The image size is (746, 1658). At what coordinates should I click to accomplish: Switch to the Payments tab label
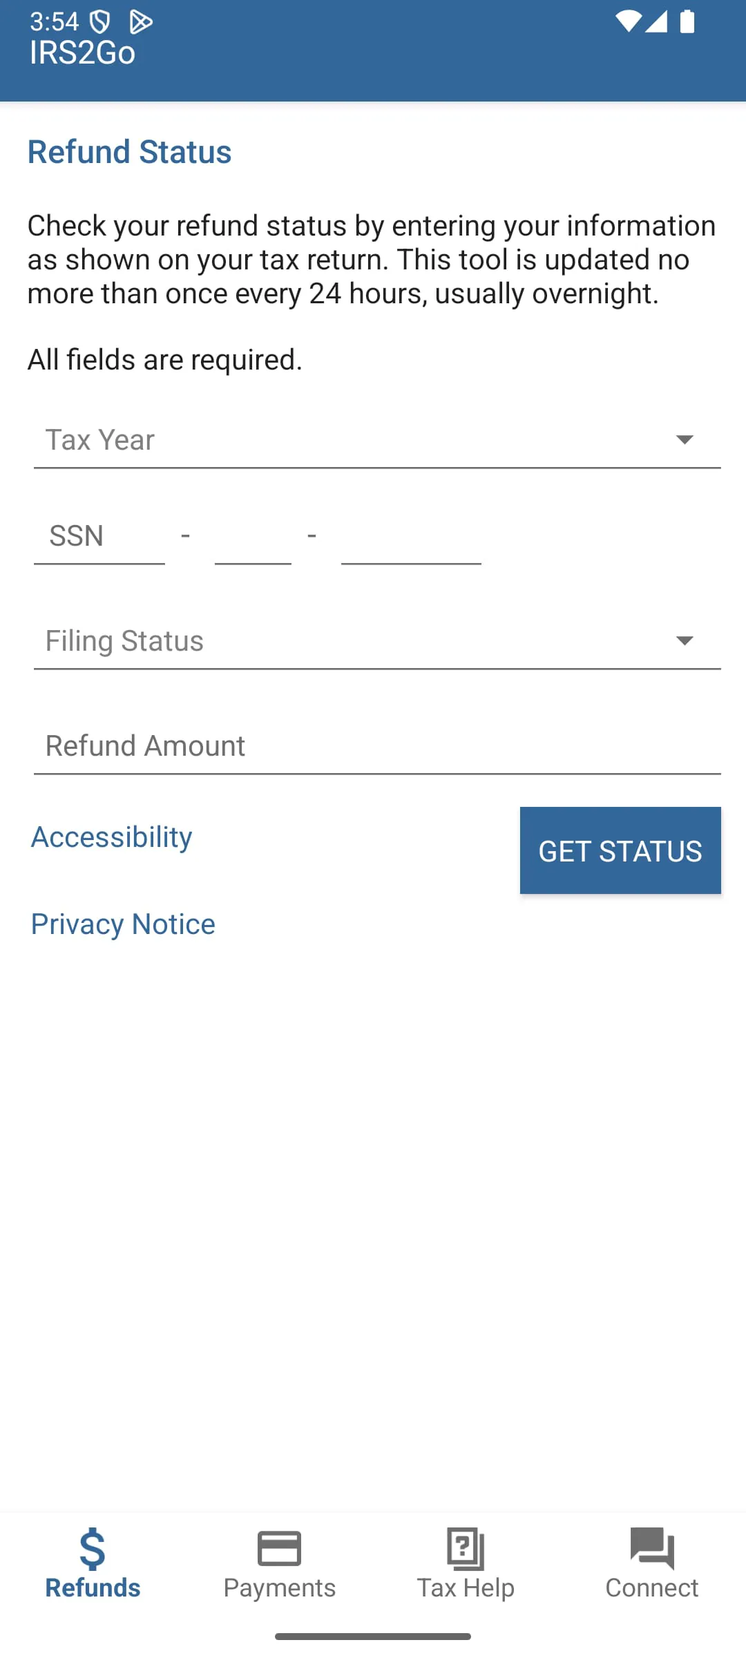(x=279, y=1588)
